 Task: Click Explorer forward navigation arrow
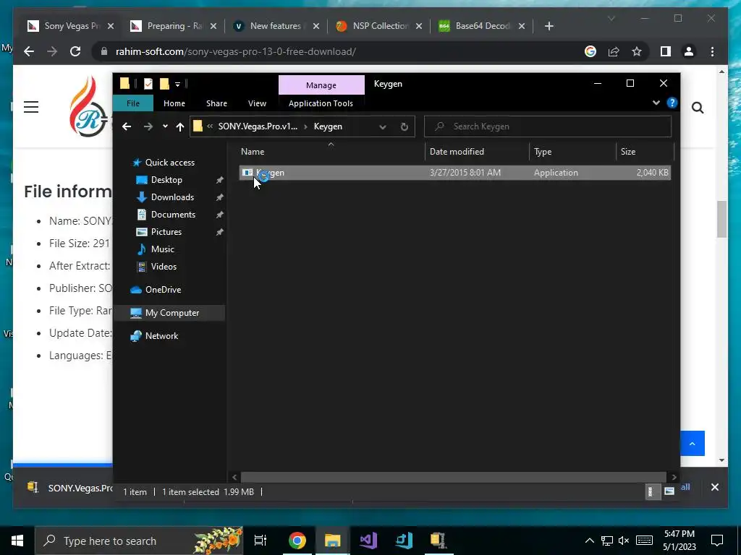[148, 126]
